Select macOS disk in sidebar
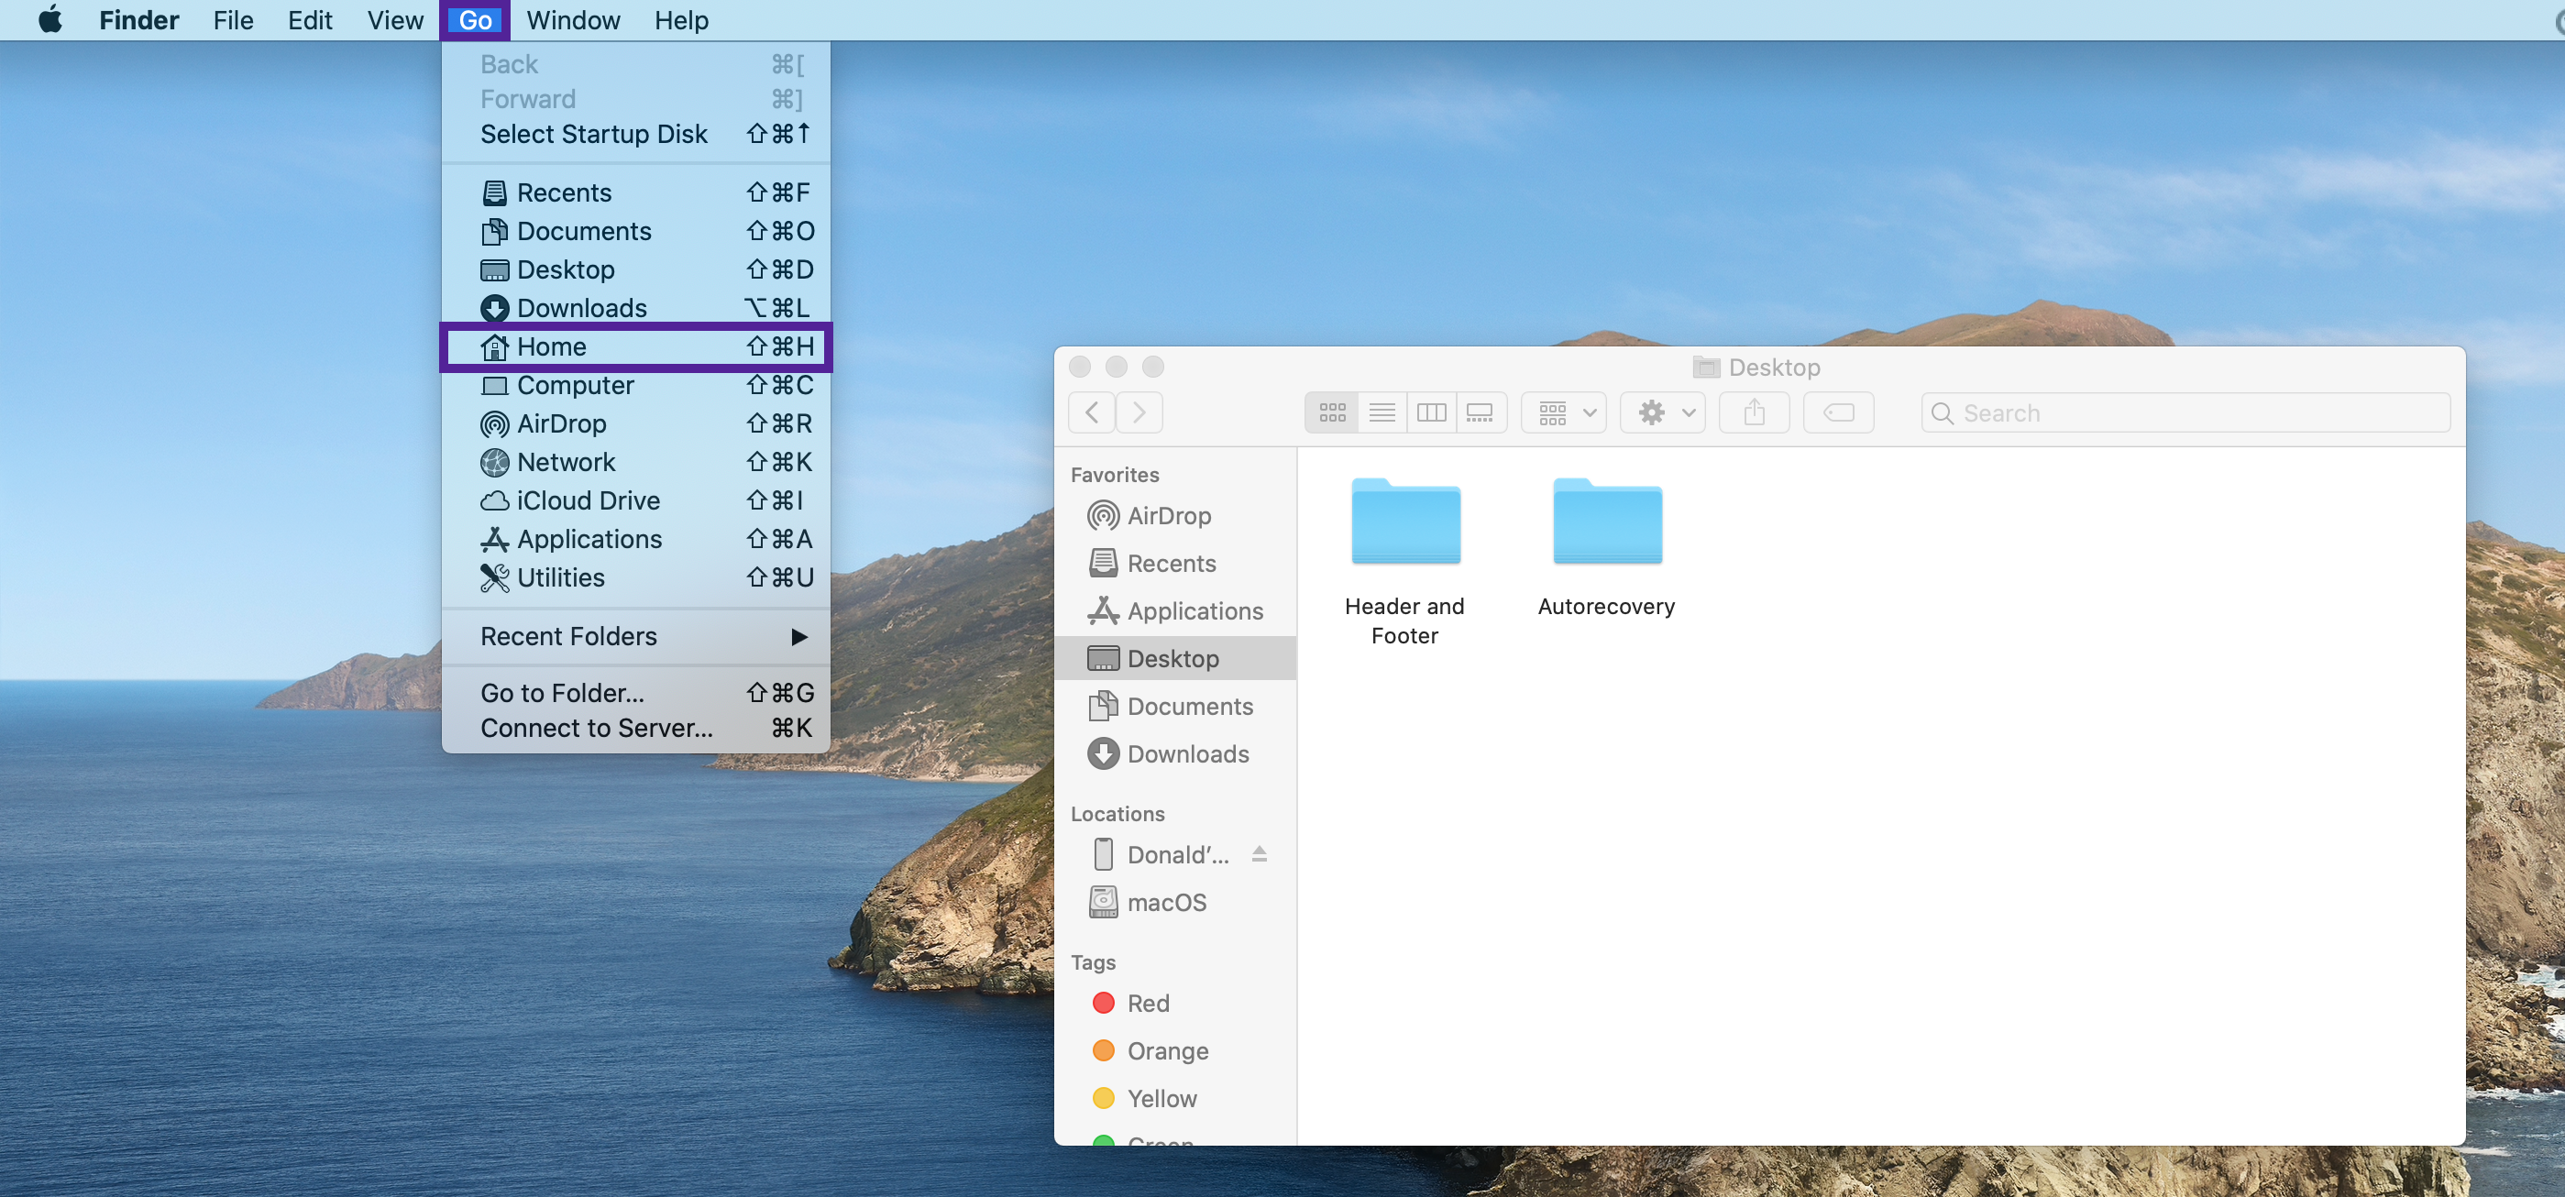2565x1197 pixels. pyautogui.click(x=1175, y=902)
